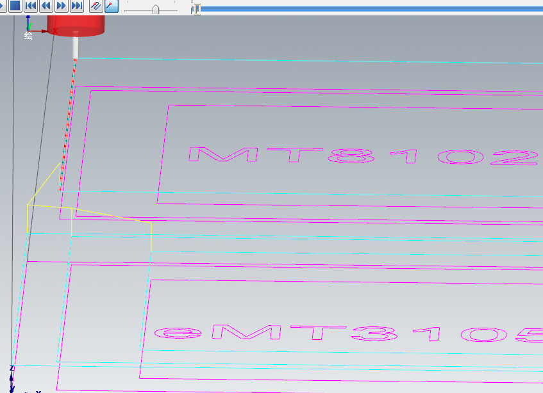Jump to start of toolpath simulation
This screenshot has width=543, height=393.
tap(31, 6)
